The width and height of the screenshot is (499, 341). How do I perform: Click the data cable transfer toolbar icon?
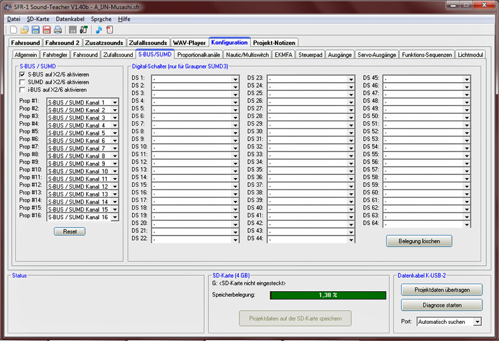click(83, 30)
